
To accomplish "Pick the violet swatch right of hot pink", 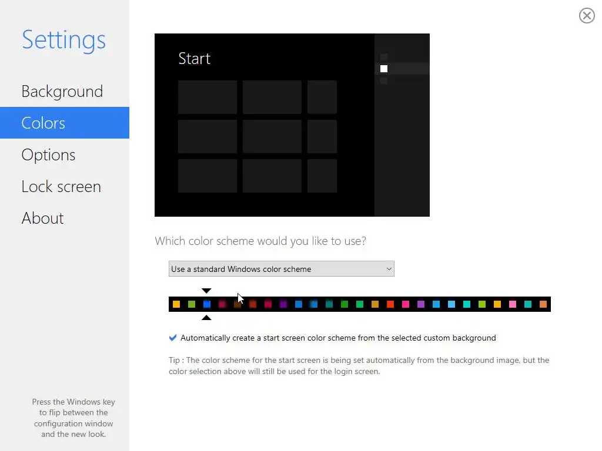I will pyautogui.click(x=421, y=304).
